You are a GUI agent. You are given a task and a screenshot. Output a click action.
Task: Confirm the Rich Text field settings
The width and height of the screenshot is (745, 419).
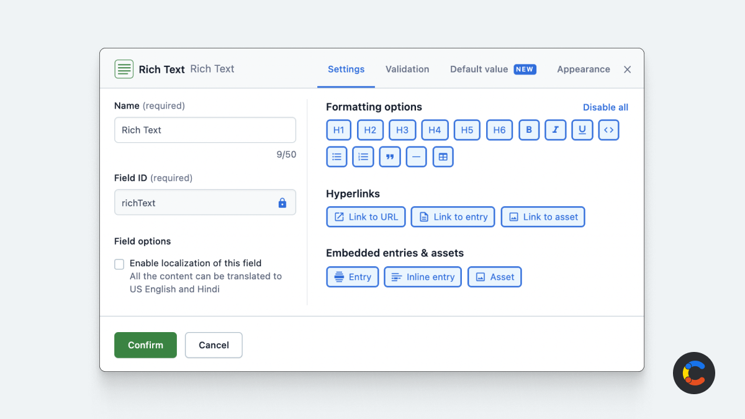pyautogui.click(x=145, y=345)
